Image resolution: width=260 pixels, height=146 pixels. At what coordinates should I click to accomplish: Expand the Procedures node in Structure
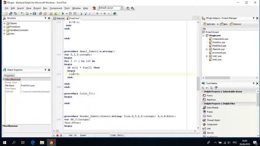pos(4,27)
